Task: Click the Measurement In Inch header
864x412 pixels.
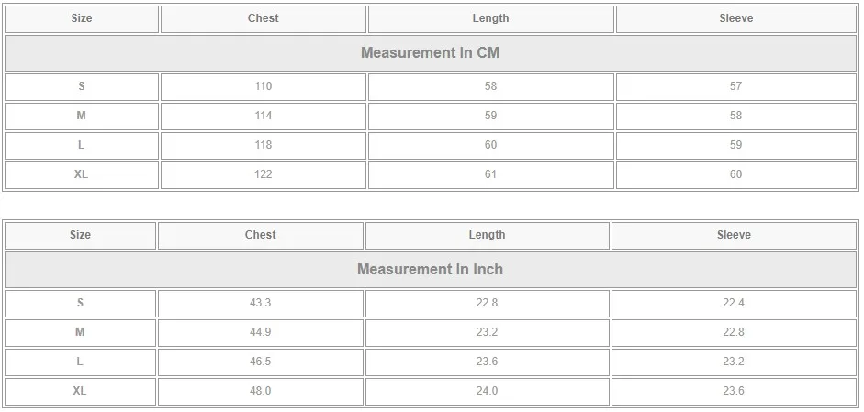Action: pos(431,270)
